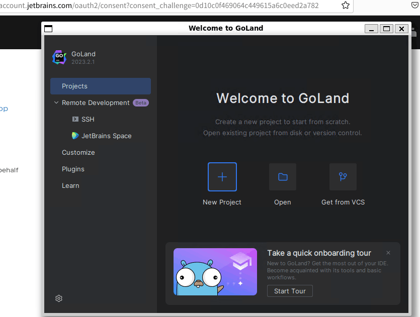Click the browser bookmark star icon

click(346, 6)
